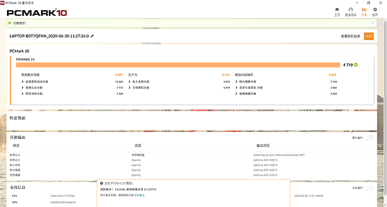Click the orange PCMark 10 score bar
Viewport: 387px width, 207px height.
[178, 65]
